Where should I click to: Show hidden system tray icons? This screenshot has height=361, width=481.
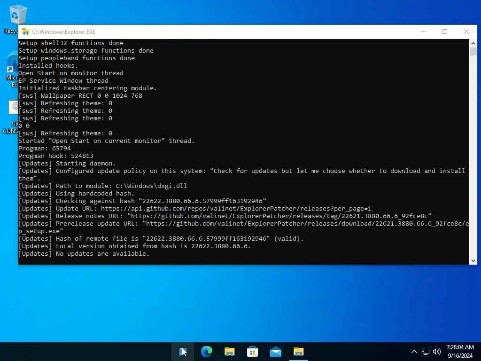pos(414,352)
